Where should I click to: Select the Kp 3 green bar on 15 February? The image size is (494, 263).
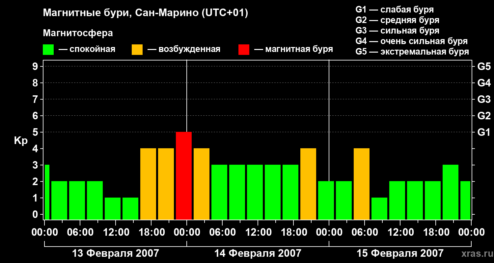pos(451,192)
